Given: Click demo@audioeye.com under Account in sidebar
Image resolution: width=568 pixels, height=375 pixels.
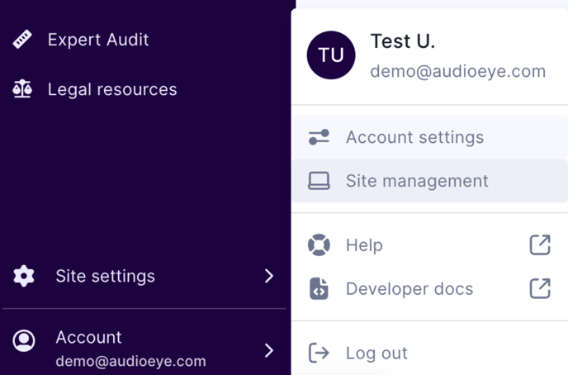Looking at the screenshot, I should point(130,361).
